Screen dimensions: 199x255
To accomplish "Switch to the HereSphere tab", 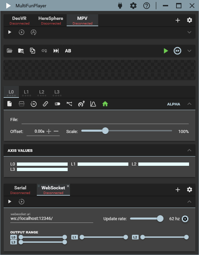I will pyautogui.click(x=51, y=20).
